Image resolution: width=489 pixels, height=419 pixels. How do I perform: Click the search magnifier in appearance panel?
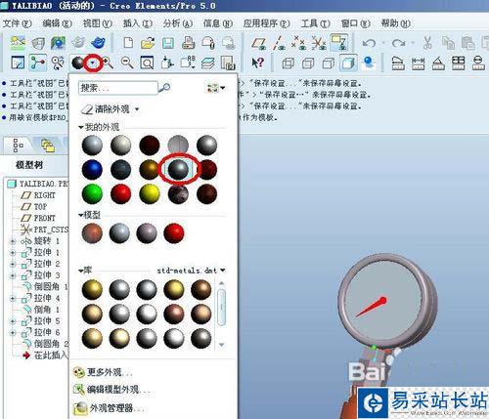[165, 87]
